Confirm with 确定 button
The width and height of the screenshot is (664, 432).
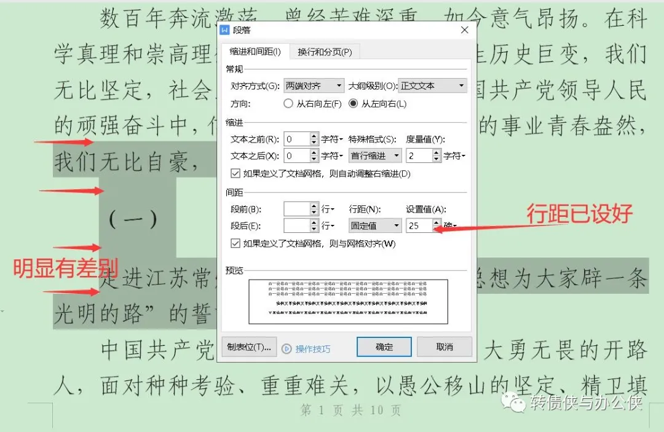click(384, 347)
